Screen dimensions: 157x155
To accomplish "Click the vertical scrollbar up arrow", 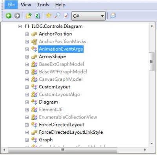I will 152,26.
